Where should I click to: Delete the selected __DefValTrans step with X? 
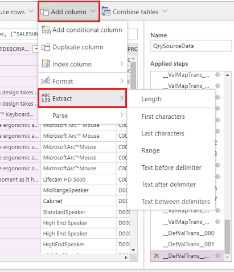157,255
